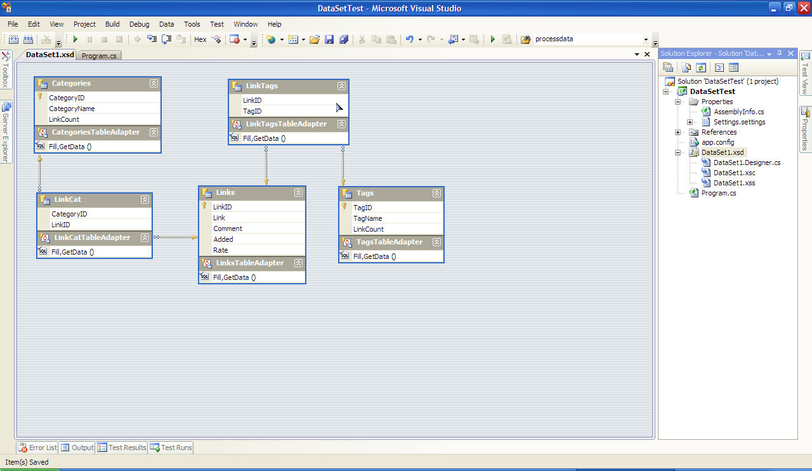Open the Error List tab
Viewport: 812px width, 471px height.
click(37, 448)
